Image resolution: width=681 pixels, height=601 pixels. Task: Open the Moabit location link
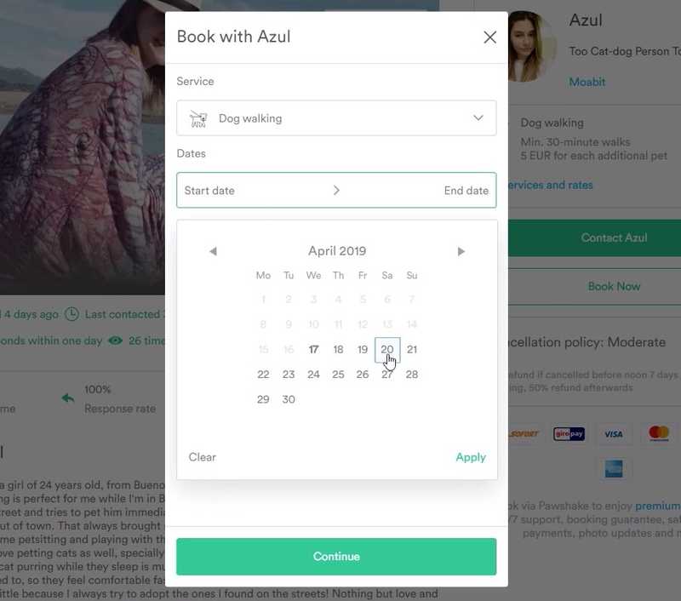click(x=587, y=82)
